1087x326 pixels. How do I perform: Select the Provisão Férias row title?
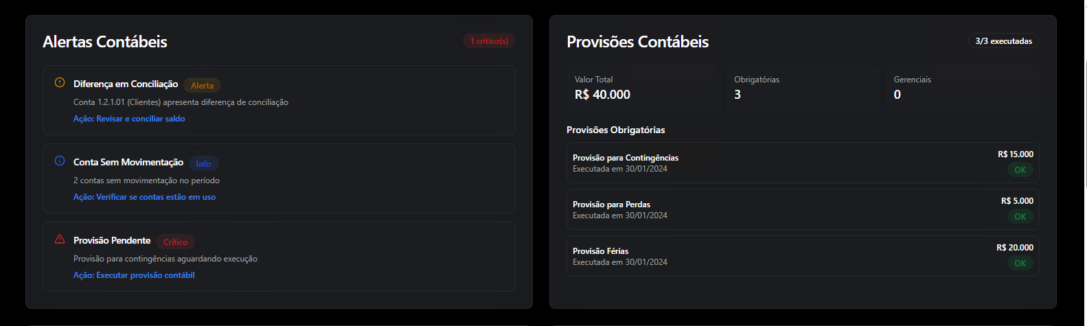(600, 251)
